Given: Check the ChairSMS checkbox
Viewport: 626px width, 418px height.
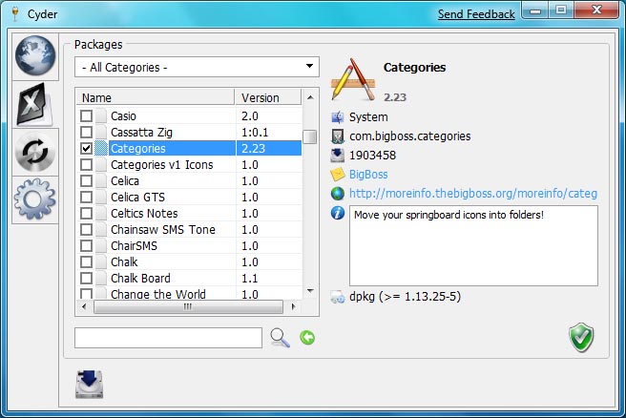Looking at the screenshot, I should pyautogui.click(x=86, y=246).
